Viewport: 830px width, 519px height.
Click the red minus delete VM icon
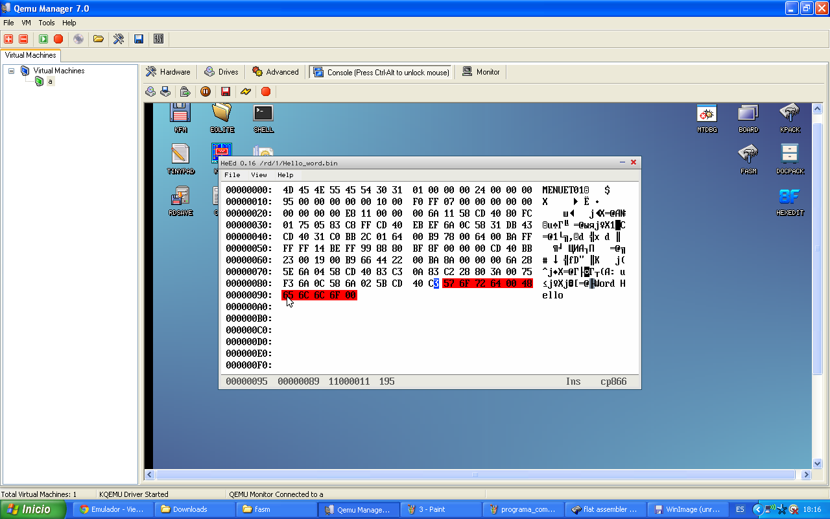[23, 39]
